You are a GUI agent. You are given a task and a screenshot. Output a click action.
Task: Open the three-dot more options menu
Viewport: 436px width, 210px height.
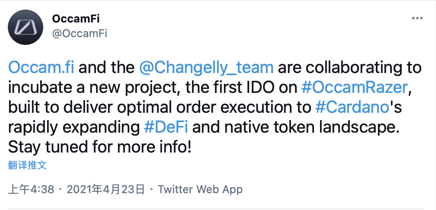click(x=417, y=19)
